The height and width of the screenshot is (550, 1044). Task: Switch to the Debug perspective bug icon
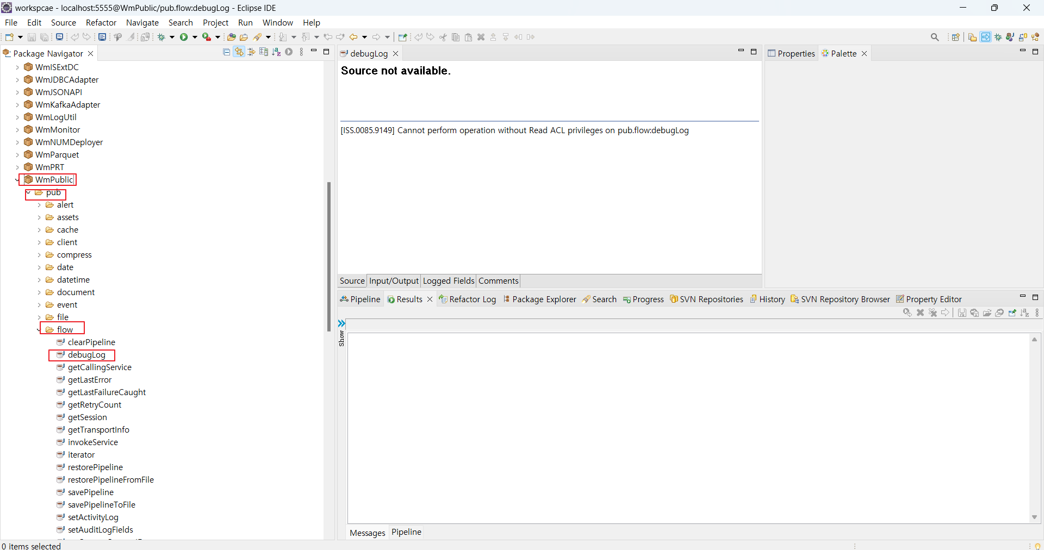pyautogui.click(x=998, y=37)
